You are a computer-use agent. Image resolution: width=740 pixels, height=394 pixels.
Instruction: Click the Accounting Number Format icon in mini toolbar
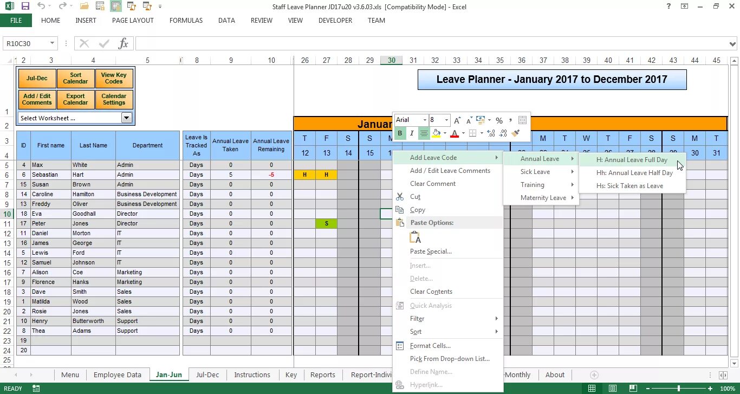(x=480, y=120)
